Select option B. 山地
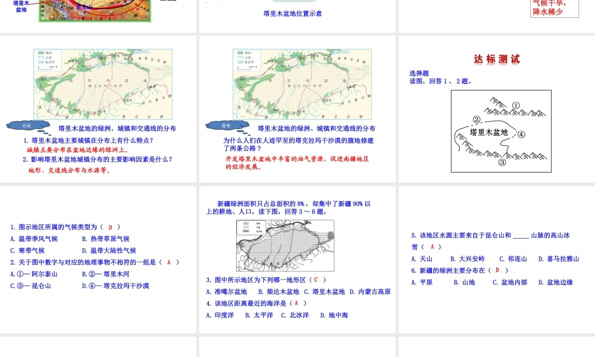This screenshot has width=595, height=357. pos(465,283)
